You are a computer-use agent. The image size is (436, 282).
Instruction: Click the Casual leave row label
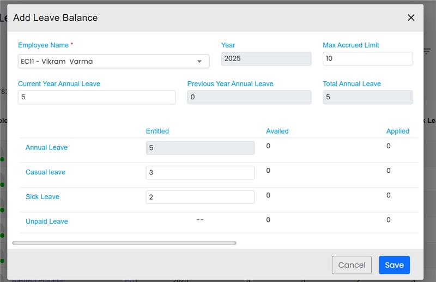pyautogui.click(x=45, y=172)
